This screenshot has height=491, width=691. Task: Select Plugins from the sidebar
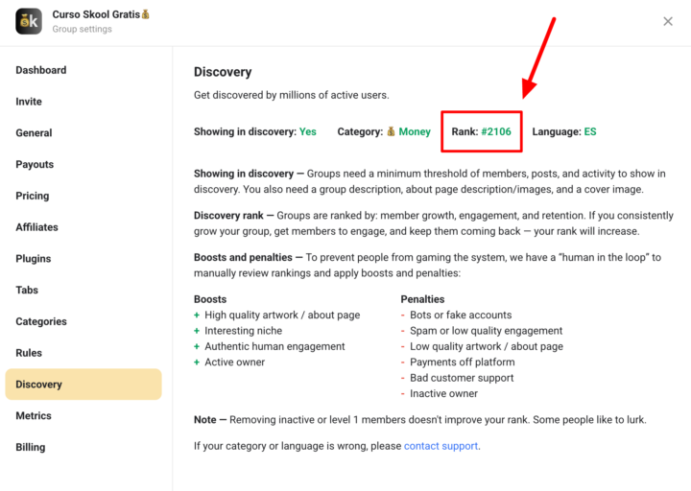[34, 259]
